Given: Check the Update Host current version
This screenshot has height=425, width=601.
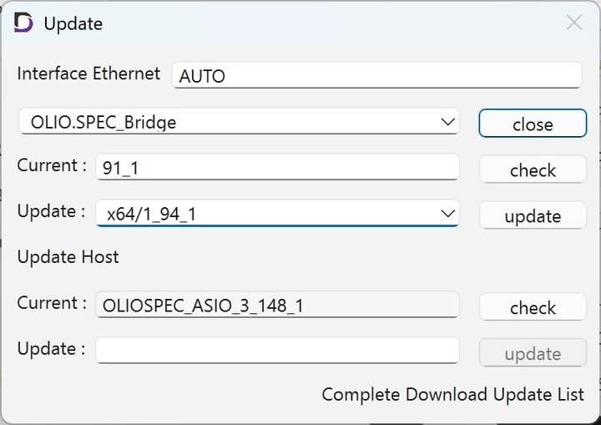Looking at the screenshot, I should (533, 308).
